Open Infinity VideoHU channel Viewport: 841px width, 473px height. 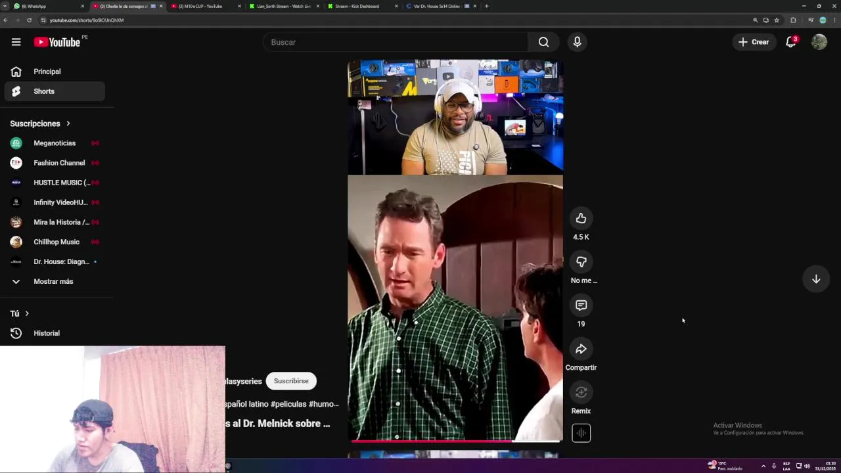click(55, 202)
